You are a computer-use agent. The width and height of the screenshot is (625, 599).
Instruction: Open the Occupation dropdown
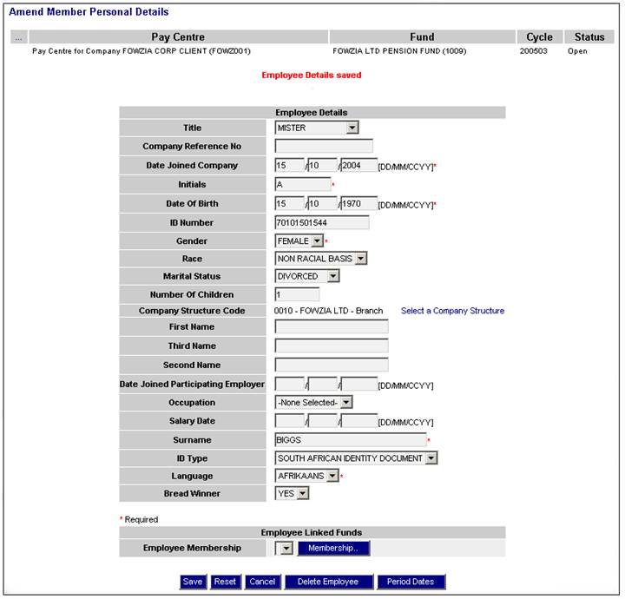point(346,403)
